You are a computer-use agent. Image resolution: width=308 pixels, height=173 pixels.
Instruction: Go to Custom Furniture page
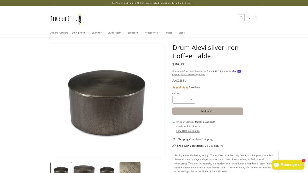(59, 33)
